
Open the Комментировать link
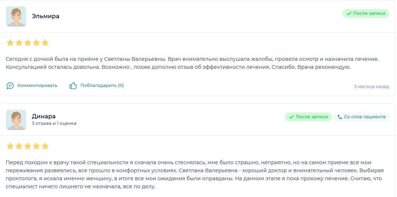(x=37, y=86)
